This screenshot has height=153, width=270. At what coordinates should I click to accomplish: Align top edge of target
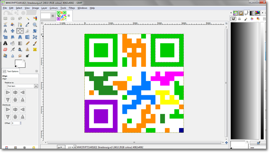pyautogui.click(x=8, y=100)
